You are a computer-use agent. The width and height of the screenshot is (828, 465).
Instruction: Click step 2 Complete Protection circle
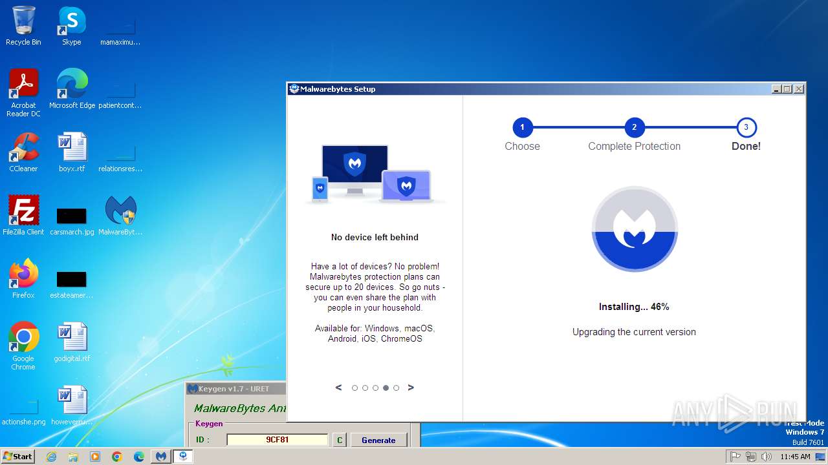(x=634, y=127)
